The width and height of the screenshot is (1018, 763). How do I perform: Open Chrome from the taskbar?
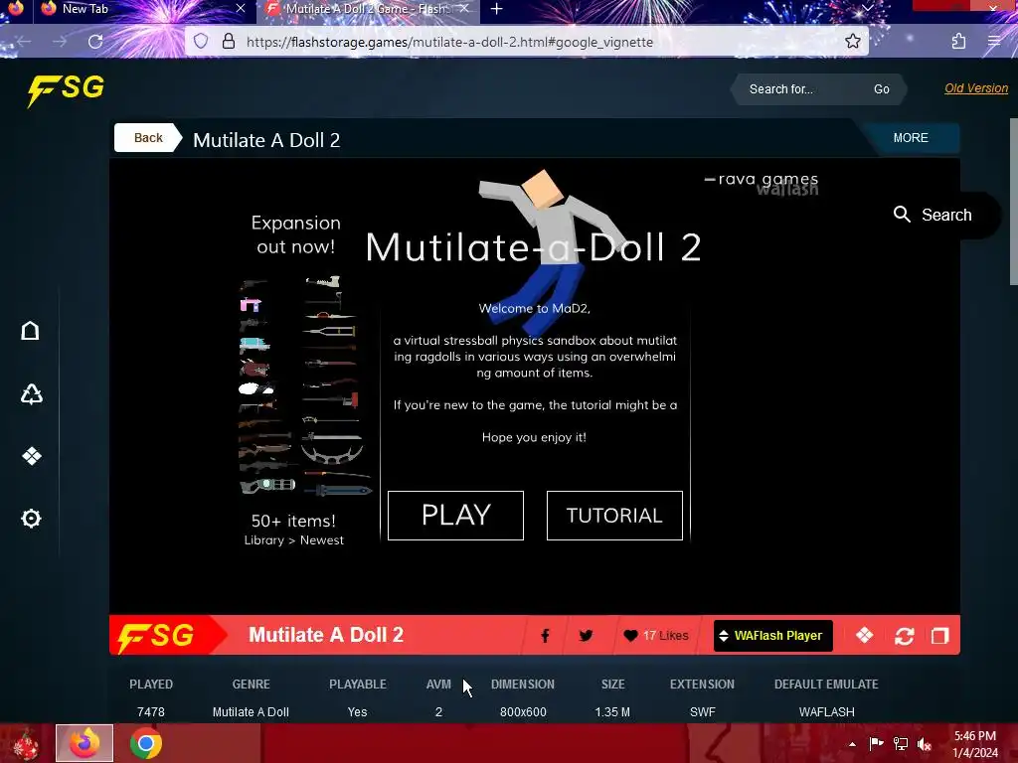click(x=146, y=743)
